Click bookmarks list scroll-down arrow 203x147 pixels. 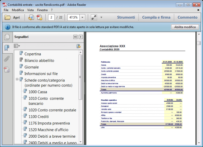point(80,142)
